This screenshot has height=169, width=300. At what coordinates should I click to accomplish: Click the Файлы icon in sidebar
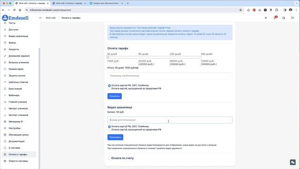tap(5, 43)
